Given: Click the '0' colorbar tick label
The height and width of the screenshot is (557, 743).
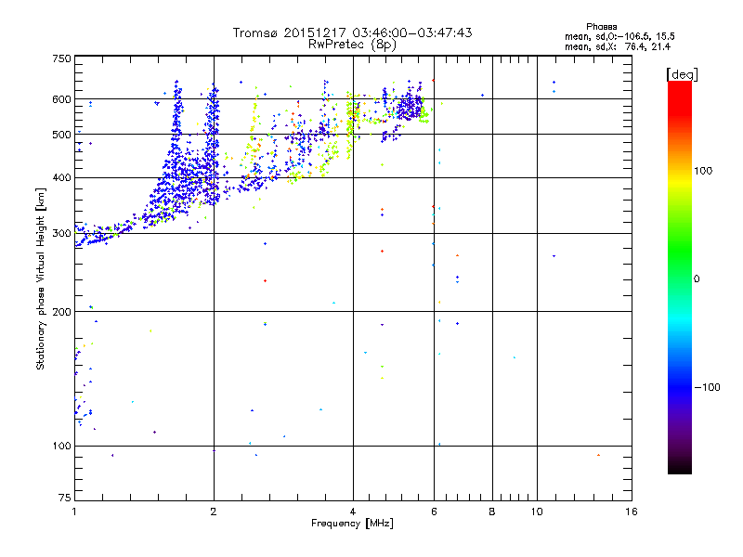Looking at the screenshot, I should coord(696,279).
